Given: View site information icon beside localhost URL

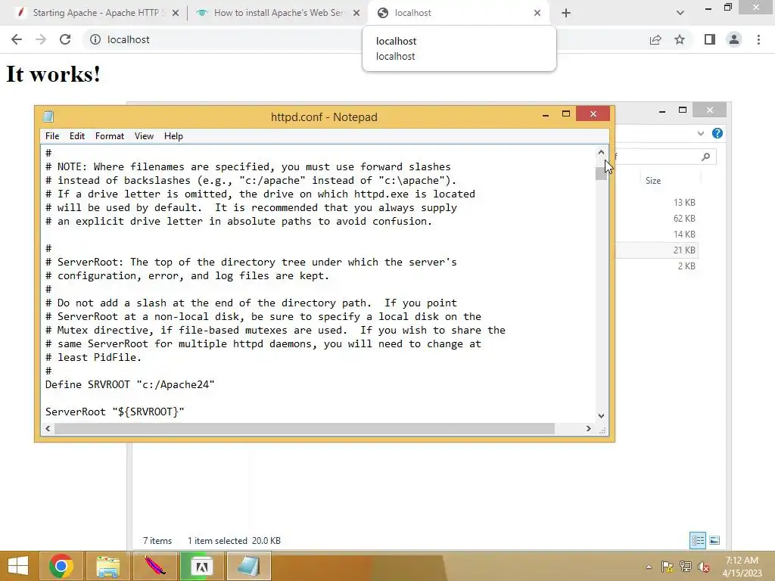Looking at the screenshot, I should (95, 39).
